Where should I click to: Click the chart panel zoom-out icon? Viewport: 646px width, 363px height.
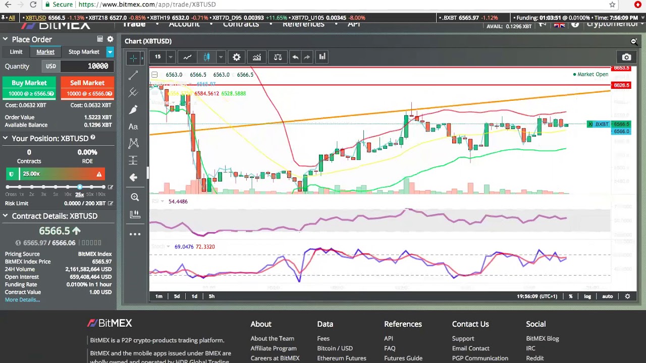[634, 41]
